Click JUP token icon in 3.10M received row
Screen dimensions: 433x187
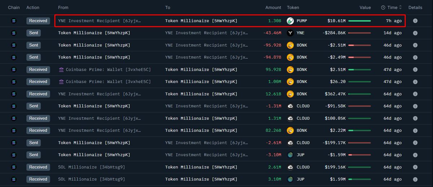coord(290,179)
